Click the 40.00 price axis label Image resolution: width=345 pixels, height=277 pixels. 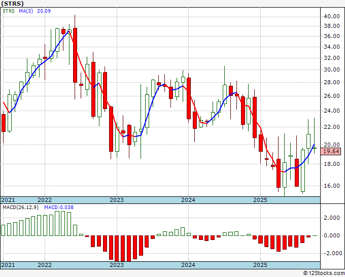(x=331, y=16)
